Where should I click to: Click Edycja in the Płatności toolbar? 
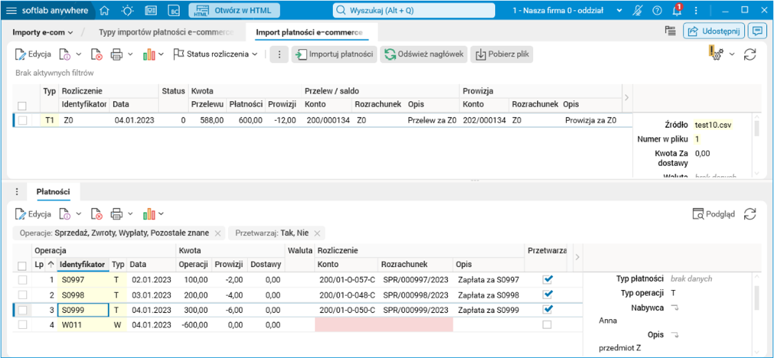(33, 214)
